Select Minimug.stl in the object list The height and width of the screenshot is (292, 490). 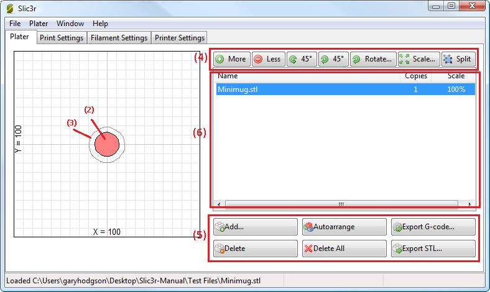point(345,89)
